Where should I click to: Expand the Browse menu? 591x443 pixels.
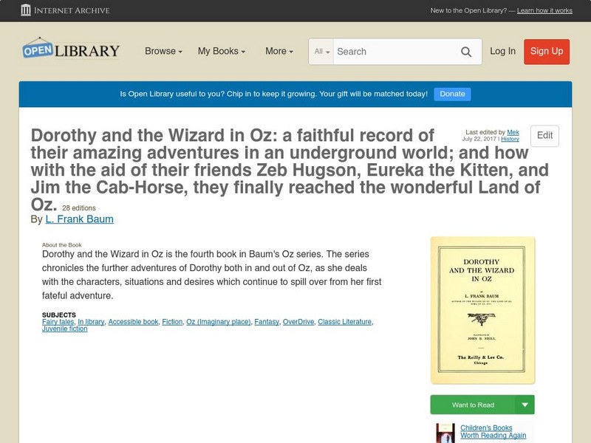coord(163,51)
